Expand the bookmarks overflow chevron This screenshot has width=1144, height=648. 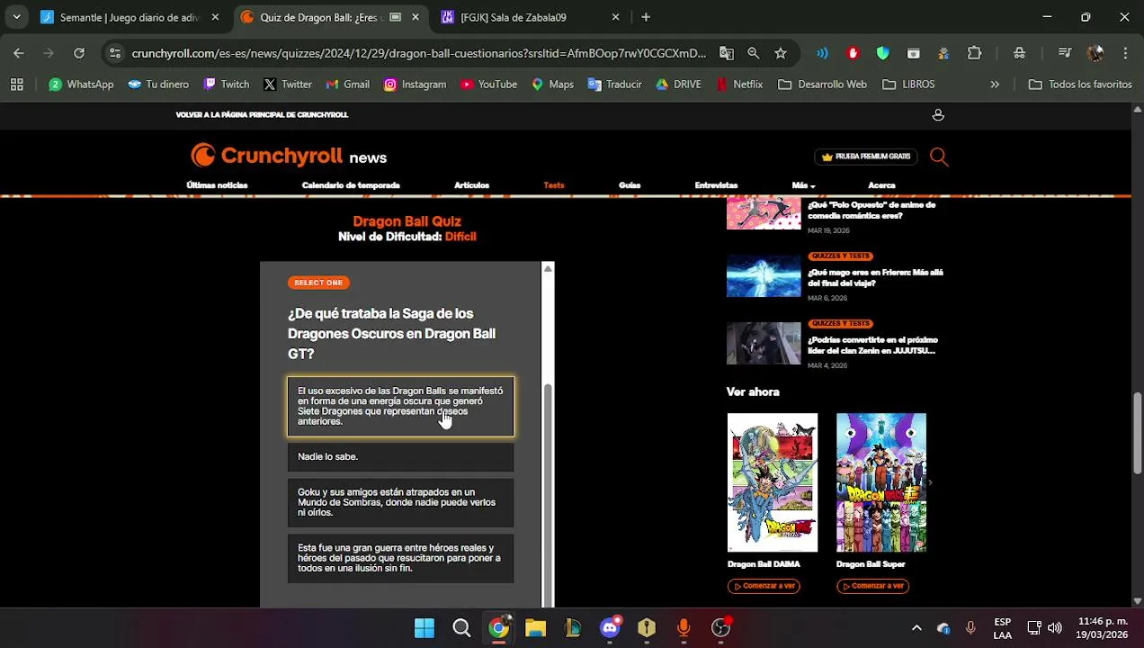click(995, 84)
